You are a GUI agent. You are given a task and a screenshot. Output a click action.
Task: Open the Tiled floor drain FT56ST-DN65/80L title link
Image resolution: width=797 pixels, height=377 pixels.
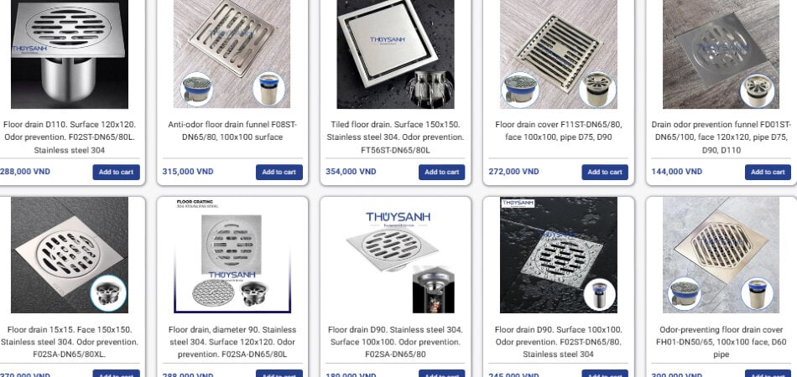pos(395,137)
